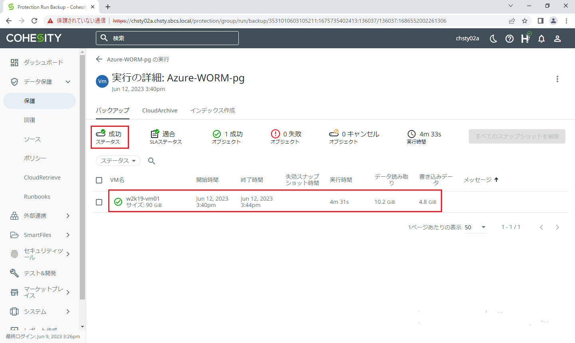Click the SmartFiles folder icon
The height and width of the screenshot is (343, 575).
click(14, 235)
